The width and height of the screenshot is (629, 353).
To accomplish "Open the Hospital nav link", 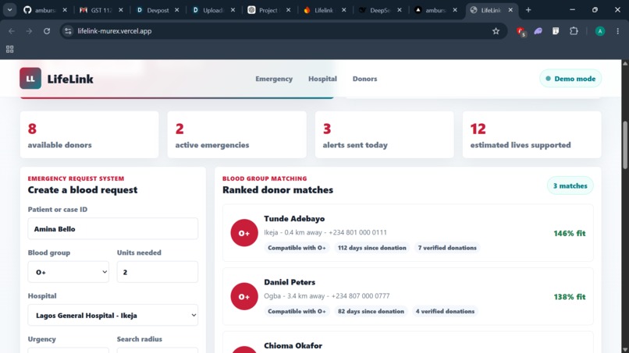I will tap(322, 79).
